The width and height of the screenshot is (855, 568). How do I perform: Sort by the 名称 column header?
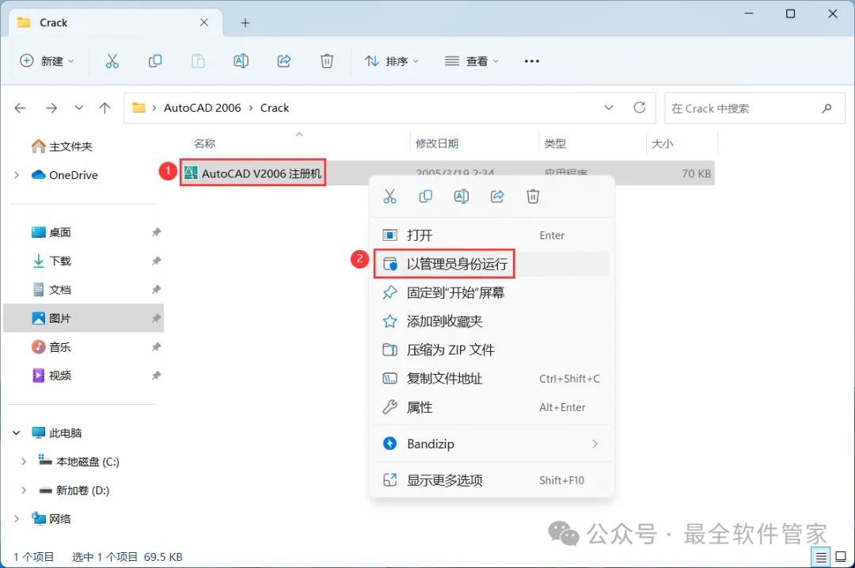pos(204,144)
